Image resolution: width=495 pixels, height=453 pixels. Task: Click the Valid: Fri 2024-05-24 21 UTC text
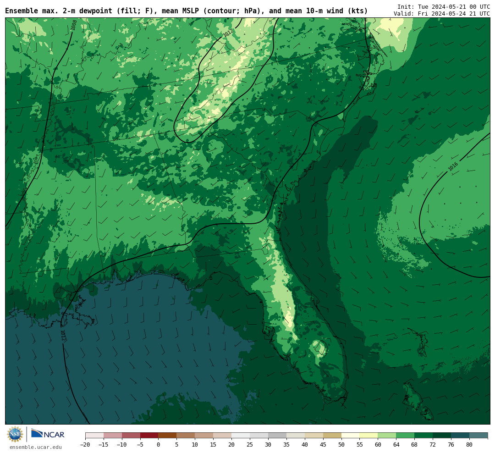(x=442, y=14)
